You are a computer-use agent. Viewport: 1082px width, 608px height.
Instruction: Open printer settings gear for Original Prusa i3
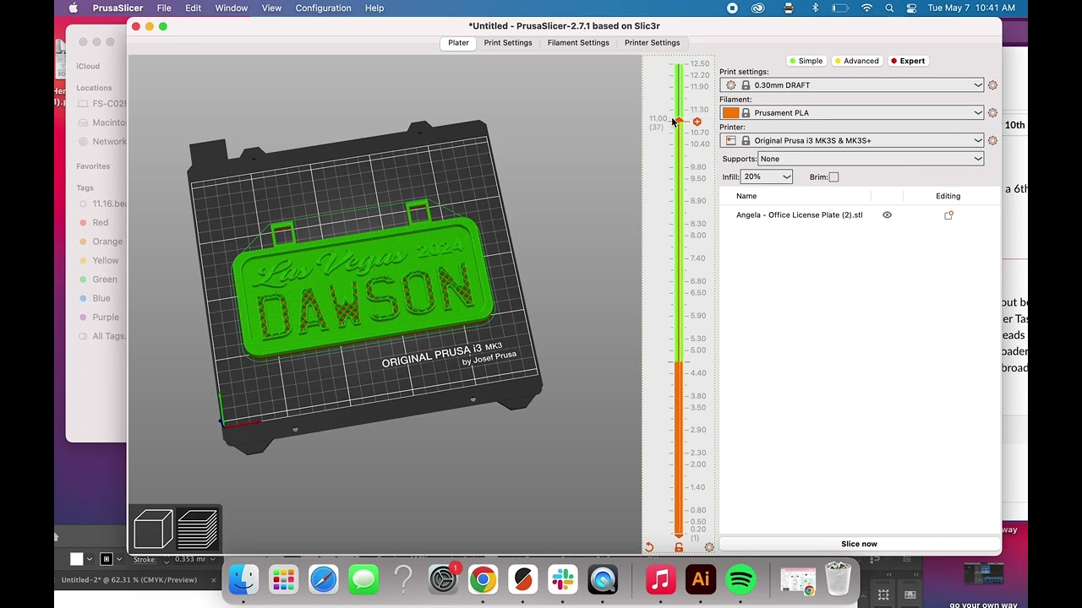pyautogui.click(x=992, y=141)
